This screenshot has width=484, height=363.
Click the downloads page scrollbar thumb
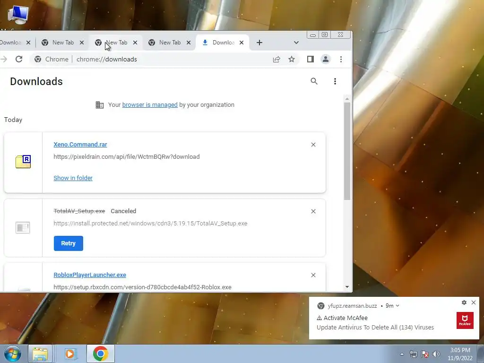[x=347, y=151]
